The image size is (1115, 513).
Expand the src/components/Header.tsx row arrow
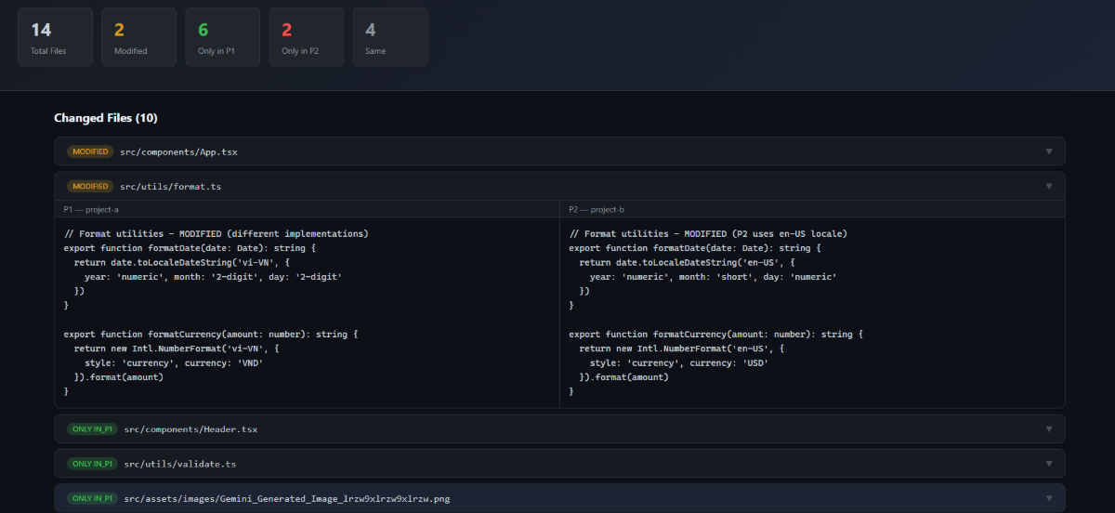click(x=1049, y=429)
